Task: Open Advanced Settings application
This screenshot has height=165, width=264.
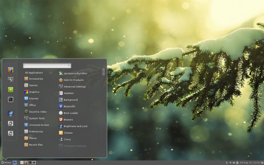Action: pyautogui.click(x=73, y=87)
